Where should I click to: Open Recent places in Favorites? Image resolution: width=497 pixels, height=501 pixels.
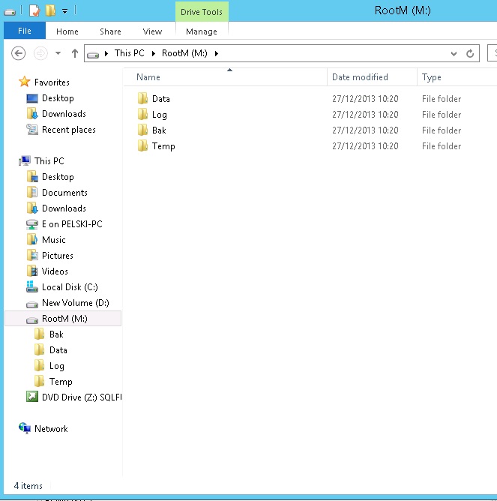69,130
